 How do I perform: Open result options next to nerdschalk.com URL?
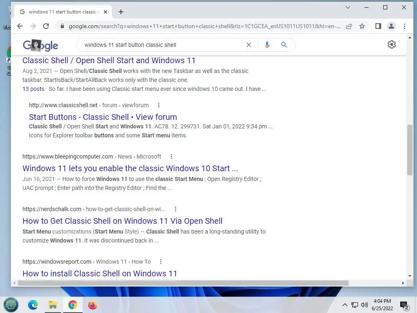pyautogui.click(x=175, y=209)
